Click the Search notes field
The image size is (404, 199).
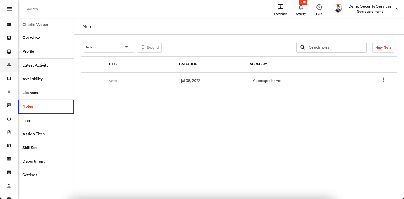(x=331, y=47)
